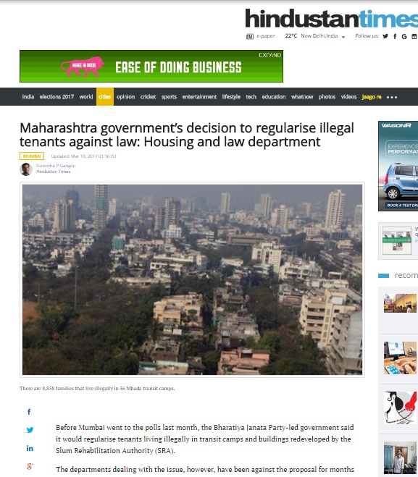Share article on Google Plus via sidebar icon

click(x=30, y=466)
